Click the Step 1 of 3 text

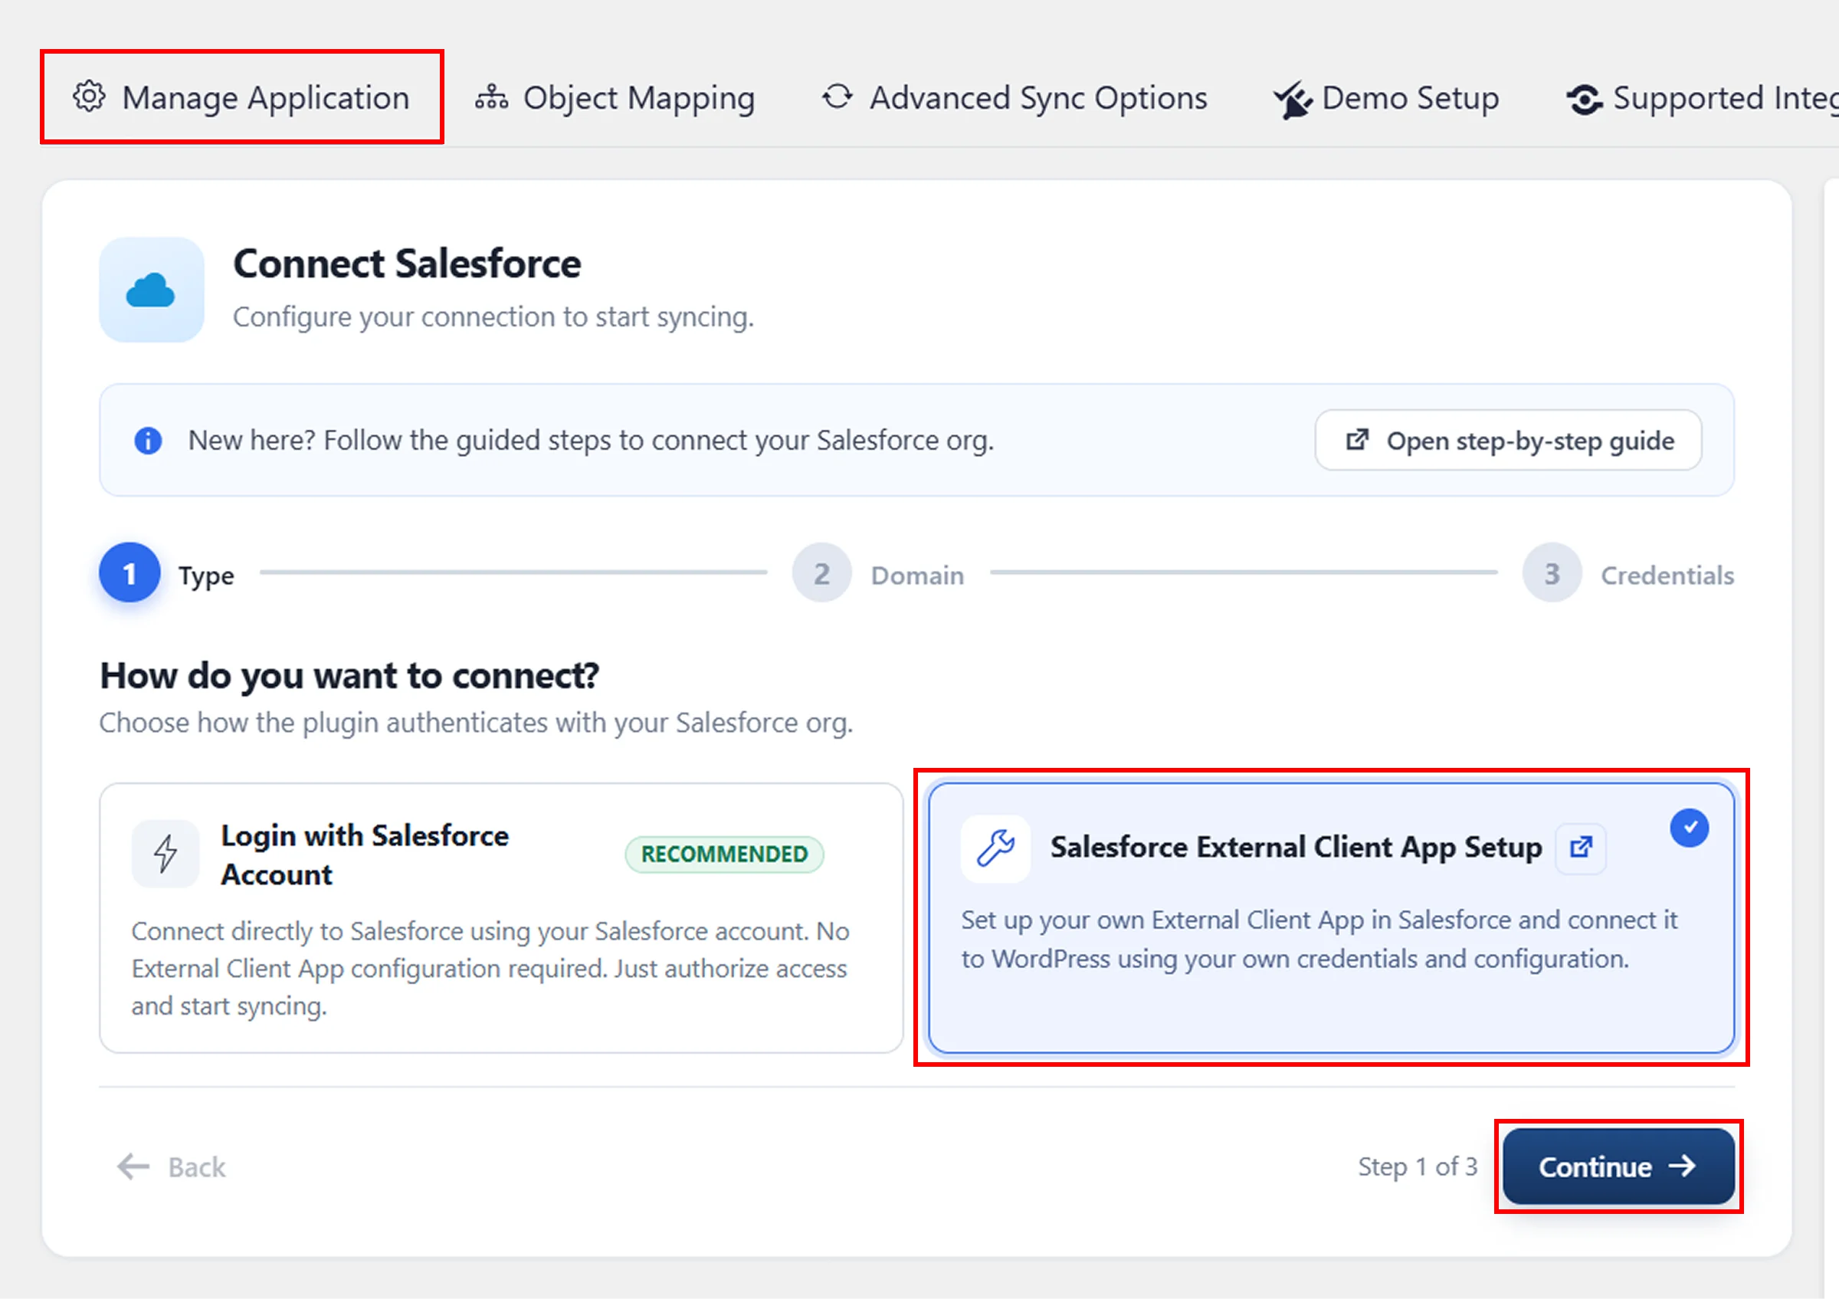click(x=1418, y=1167)
